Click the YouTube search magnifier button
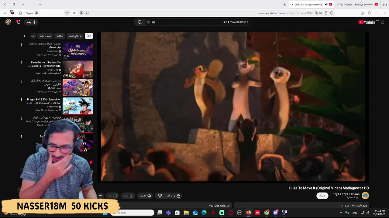Screen dimensions: 389x218 [x=140, y=22]
